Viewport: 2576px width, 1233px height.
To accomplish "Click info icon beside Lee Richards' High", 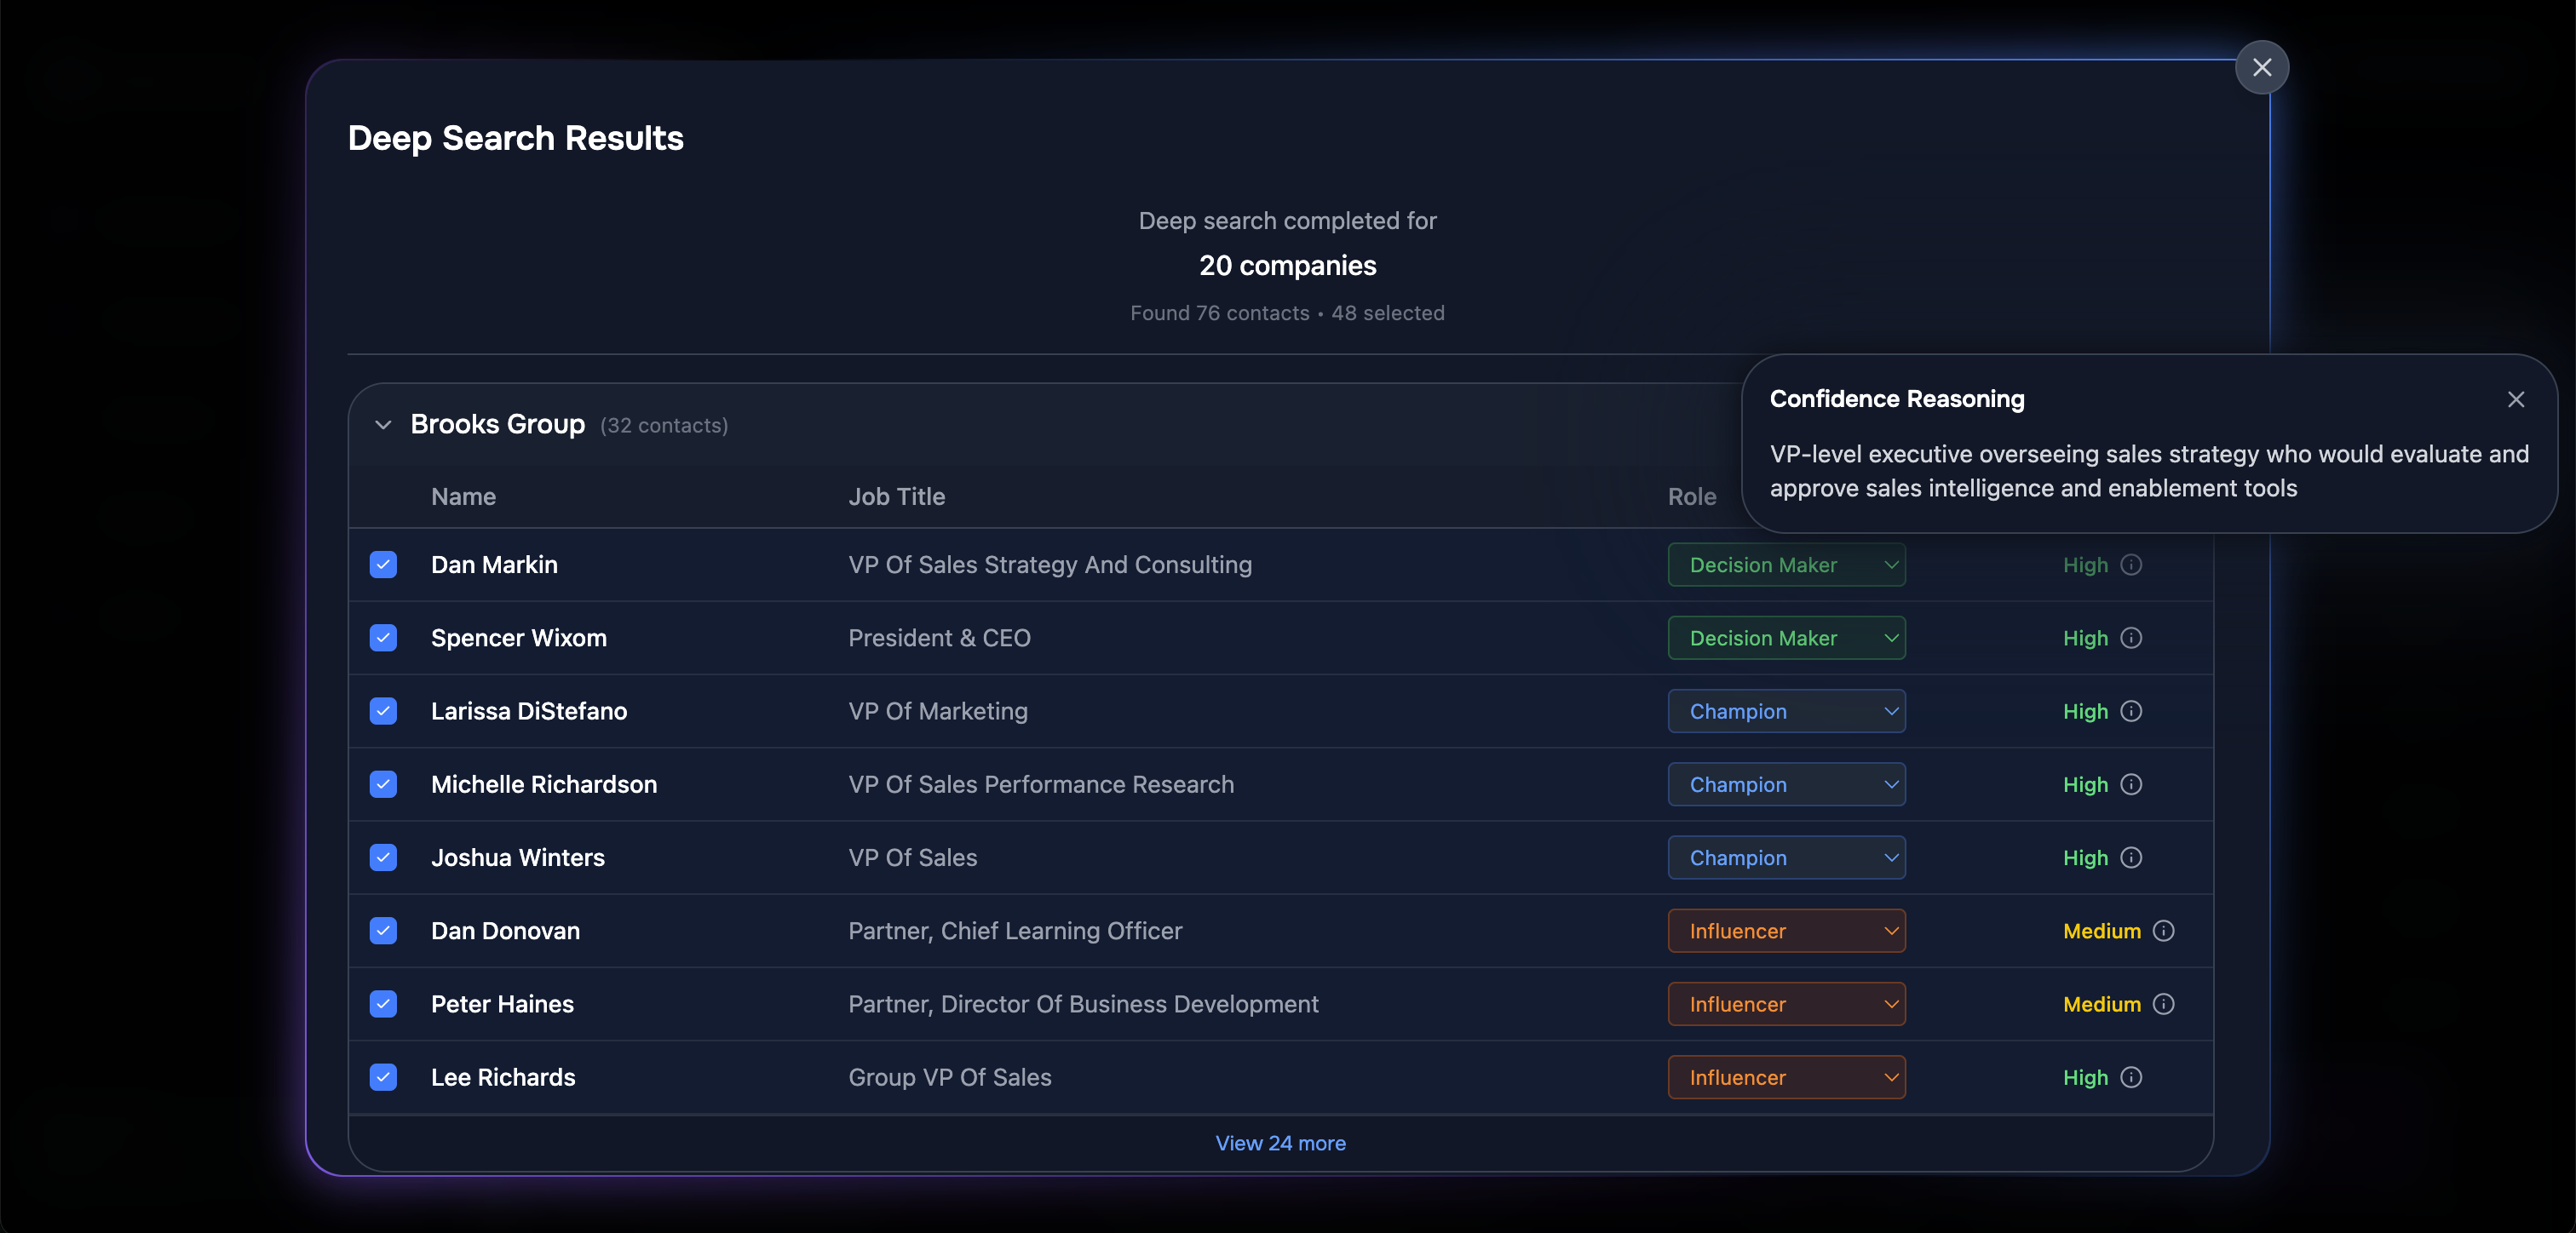I will tap(2131, 1077).
